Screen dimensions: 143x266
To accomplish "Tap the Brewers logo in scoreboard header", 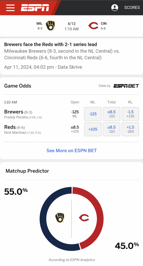I will 50,26.
